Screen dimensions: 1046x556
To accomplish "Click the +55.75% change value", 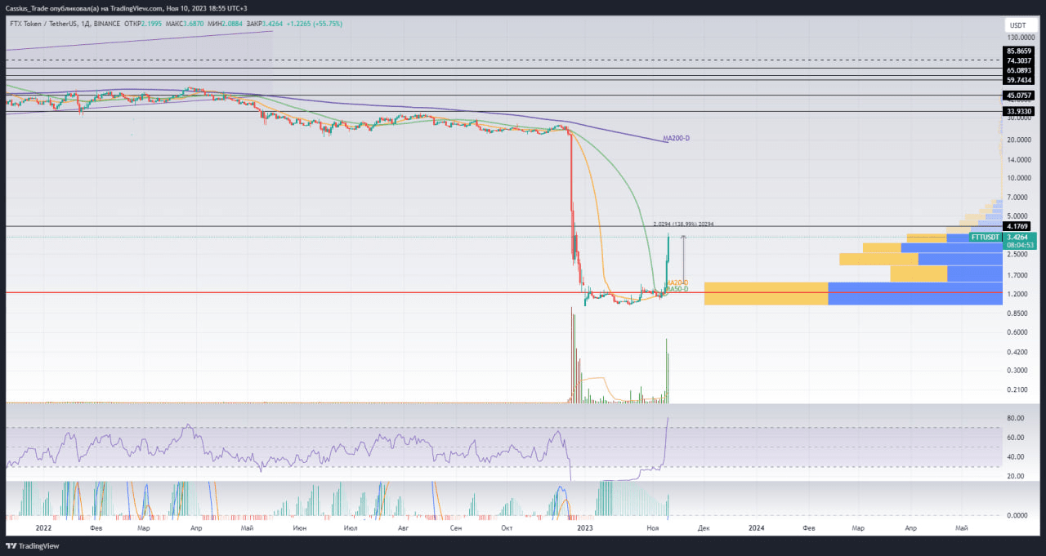I will click(x=326, y=24).
